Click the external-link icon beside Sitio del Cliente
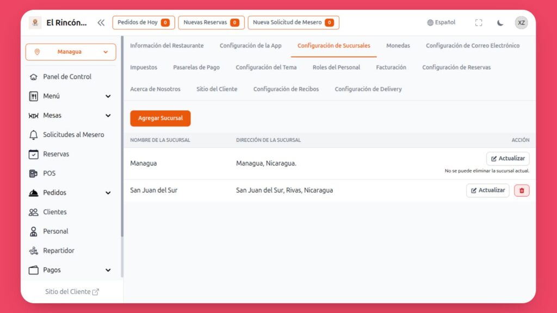The width and height of the screenshot is (557, 313). (x=96, y=292)
